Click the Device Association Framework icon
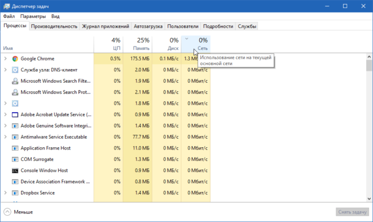 (x=15, y=182)
